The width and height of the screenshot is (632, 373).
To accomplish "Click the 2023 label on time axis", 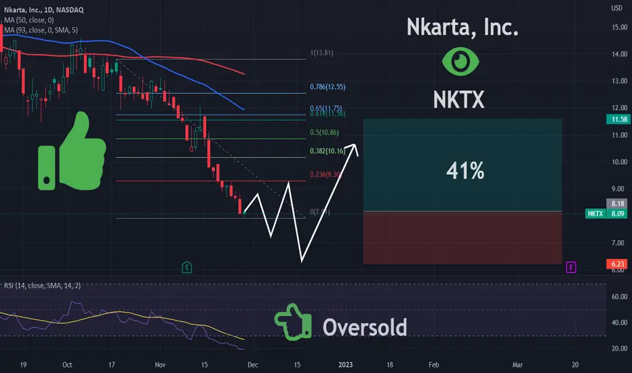I will tap(345, 365).
